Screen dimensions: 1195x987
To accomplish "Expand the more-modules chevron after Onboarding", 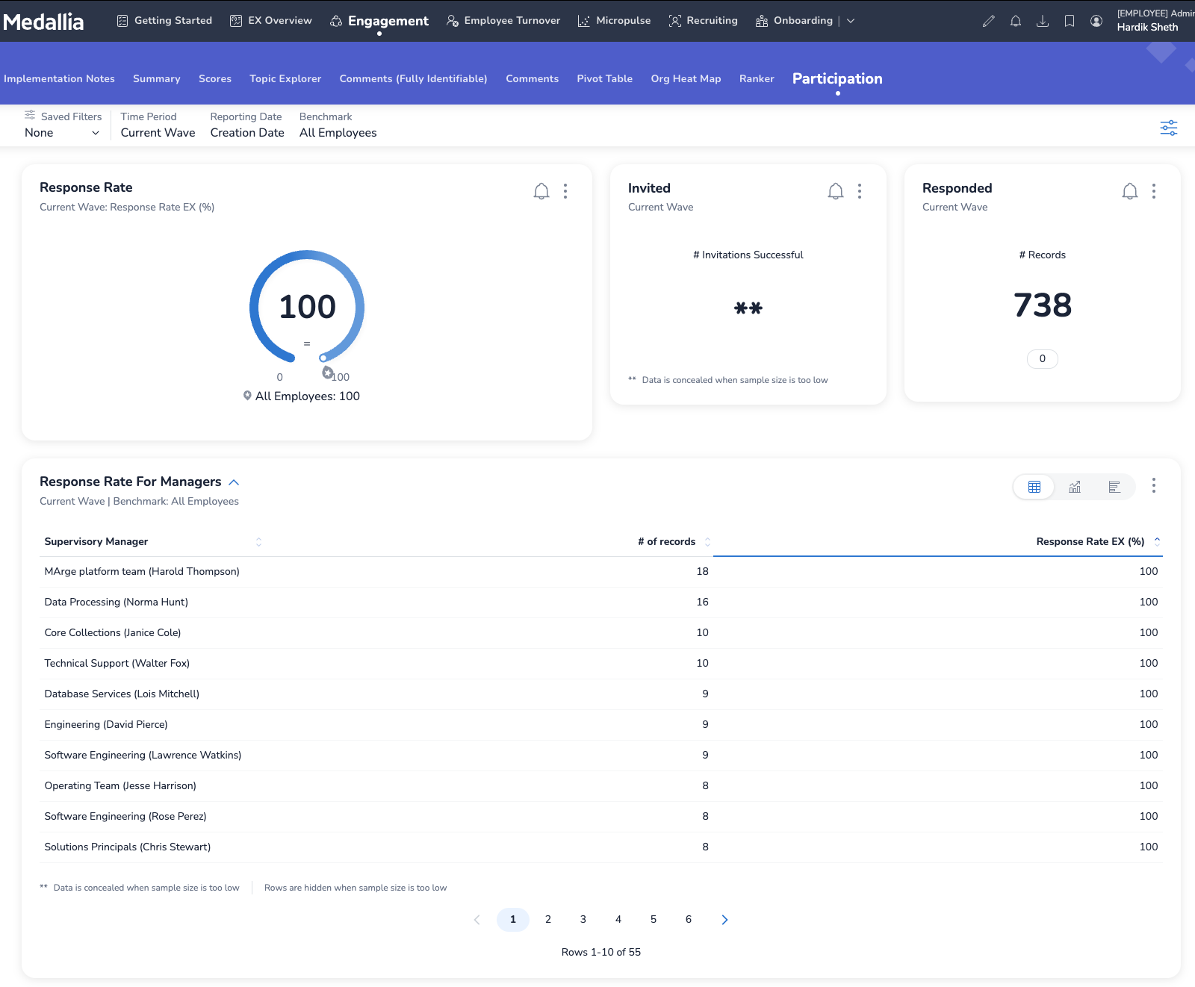I will 851,21.
